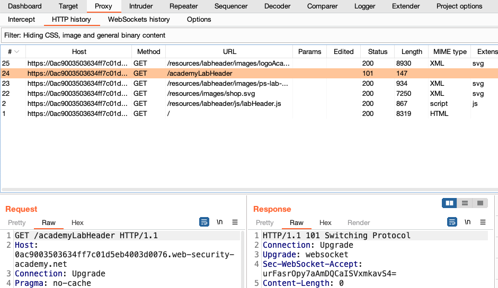This screenshot has width=498, height=288.
Task: Click the Request panel vertical scrollbar
Action: click(243, 259)
